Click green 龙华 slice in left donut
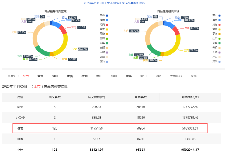The width and height of the screenshot is (225, 155). click(x=41, y=52)
